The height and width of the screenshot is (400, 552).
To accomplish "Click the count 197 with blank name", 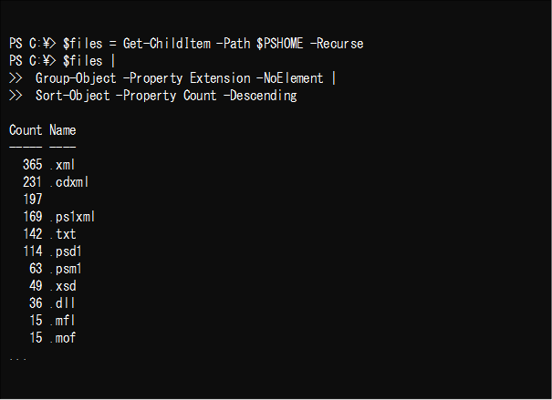I will [x=32, y=200].
